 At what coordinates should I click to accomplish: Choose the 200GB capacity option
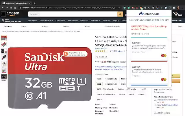click(x=122, y=95)
